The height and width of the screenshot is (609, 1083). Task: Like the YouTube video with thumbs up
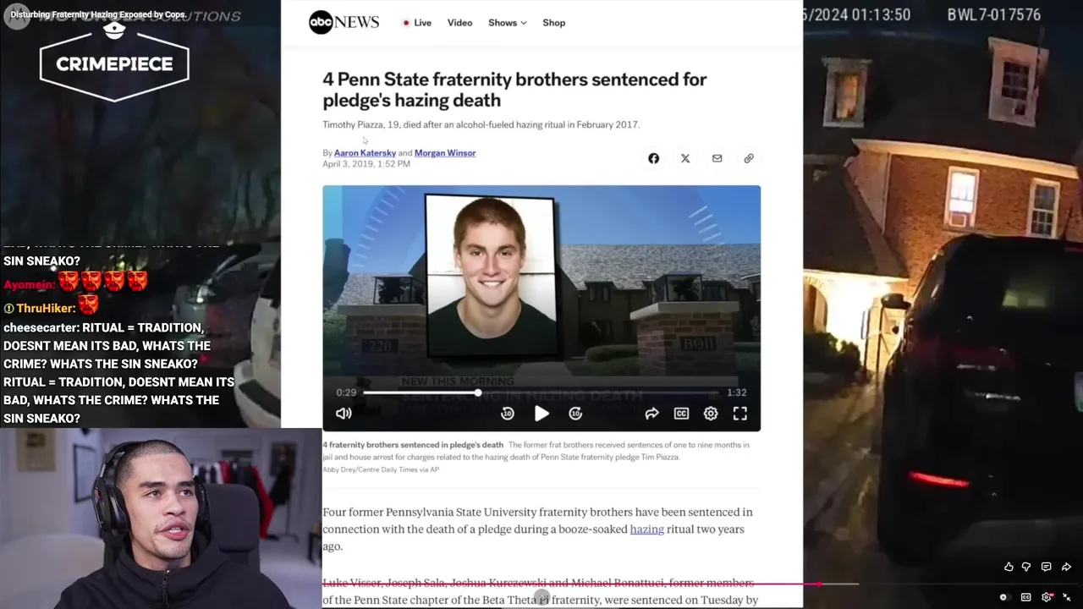(1009, 567)
